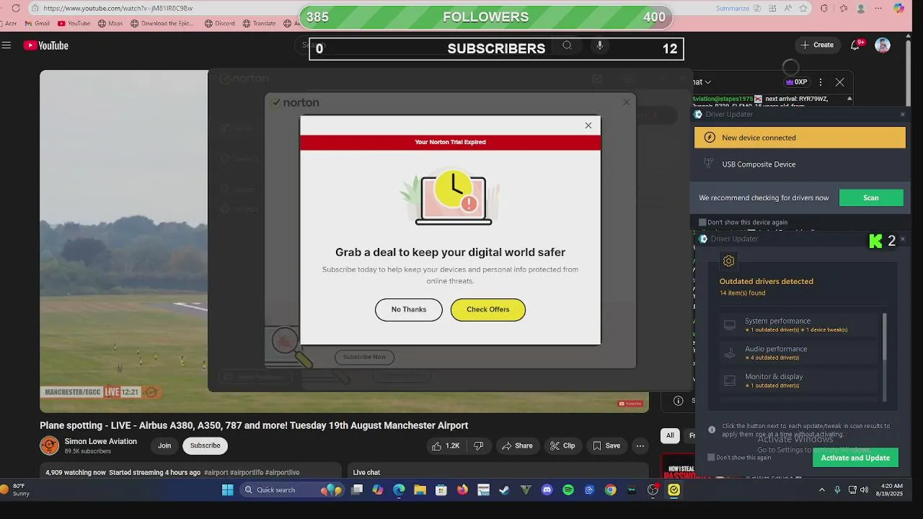Click the #airport hashtag link
The image size is (923, 519).
click(x=216, y=473)
